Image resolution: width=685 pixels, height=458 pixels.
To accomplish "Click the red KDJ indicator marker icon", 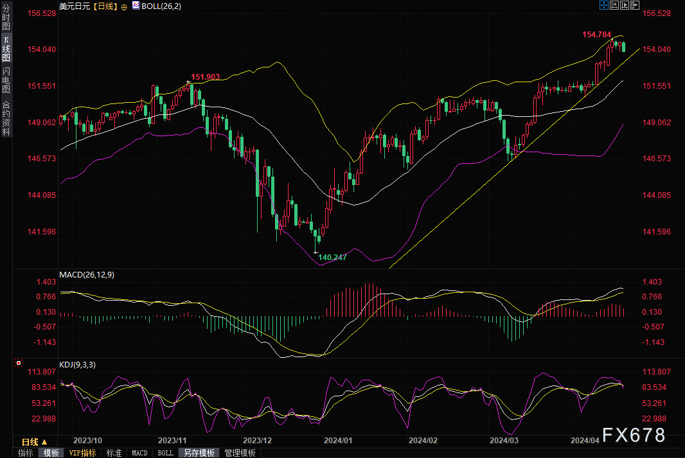I will pyautogui.click(x=19, y=364).
